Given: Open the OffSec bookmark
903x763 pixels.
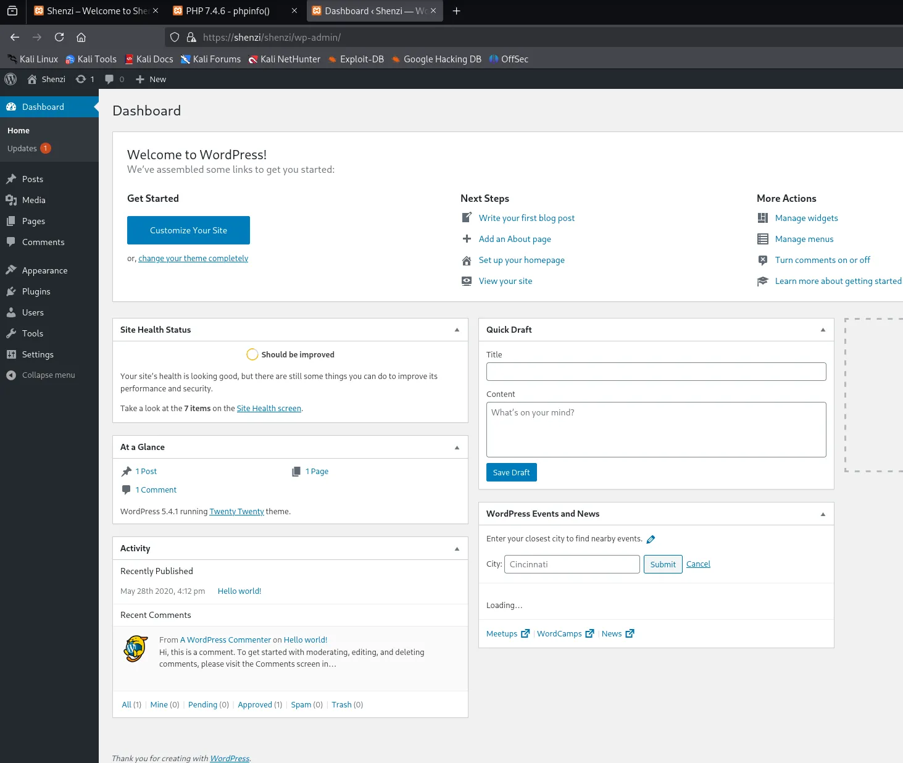Looking at the screenshot, I should pyautogui.click(x=509, y=59).
